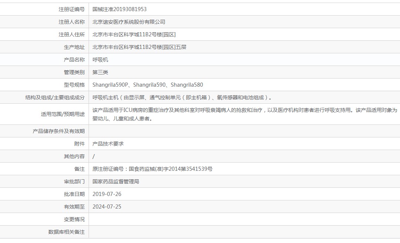Select expiry date 2024-07-25
The height and width of the screenshot is (243, 400).
[107, 207]
